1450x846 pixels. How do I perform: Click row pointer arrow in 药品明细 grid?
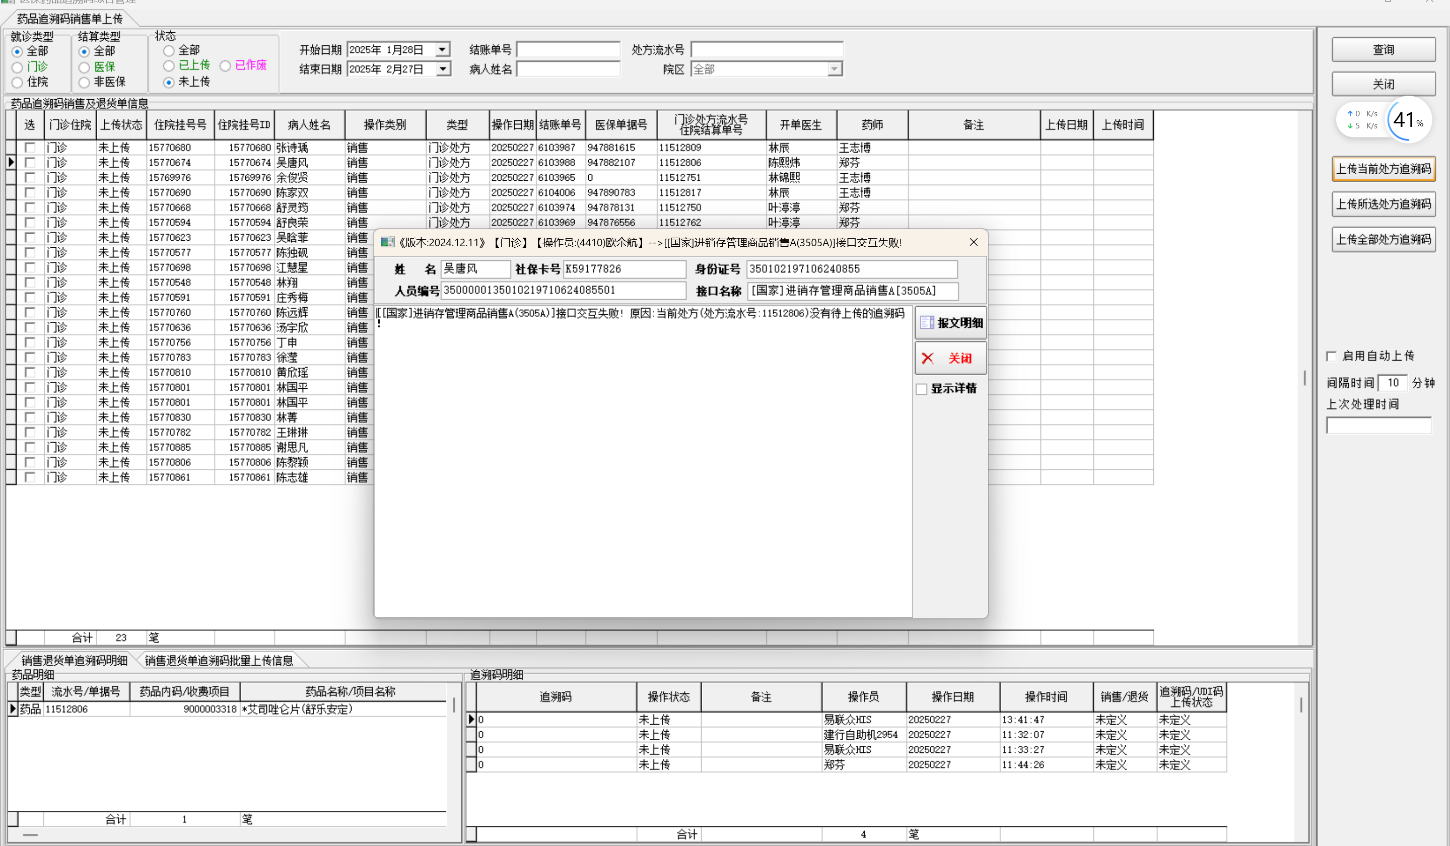coord(13,709)
